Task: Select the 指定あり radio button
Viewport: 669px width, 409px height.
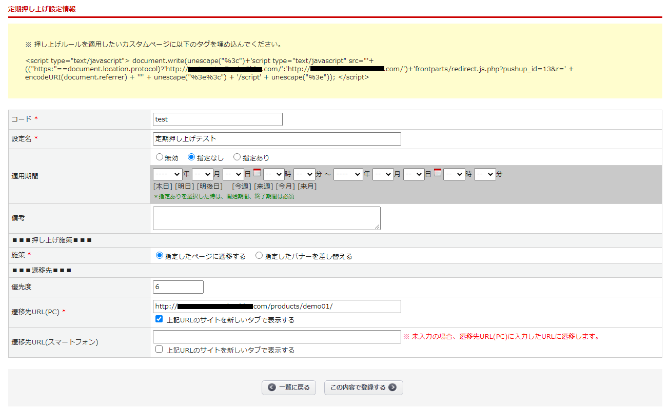Action: coord(237,157)
